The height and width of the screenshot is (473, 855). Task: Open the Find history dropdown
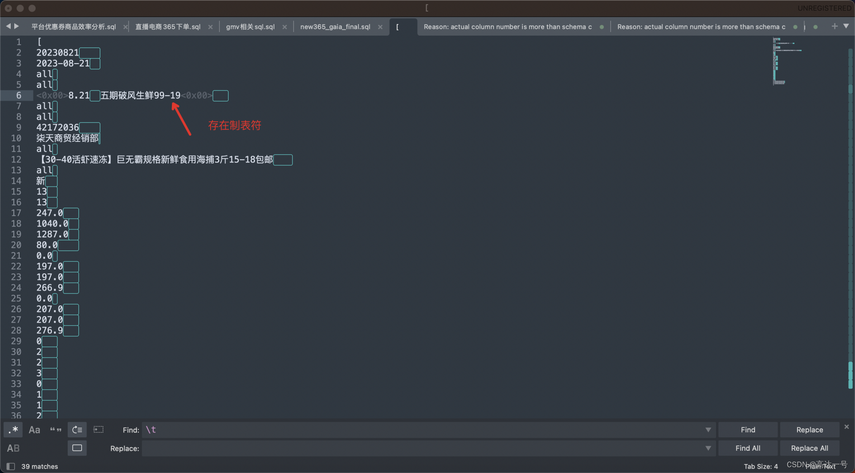(708, 429)
